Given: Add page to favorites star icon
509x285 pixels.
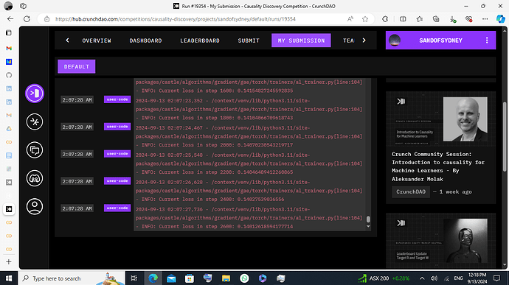Looking at the screenshot, I should coord(365,19).
